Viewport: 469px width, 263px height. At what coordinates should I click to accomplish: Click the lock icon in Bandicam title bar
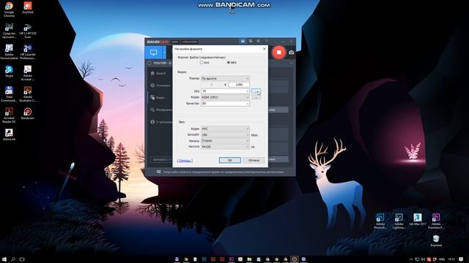coord(243,41)
